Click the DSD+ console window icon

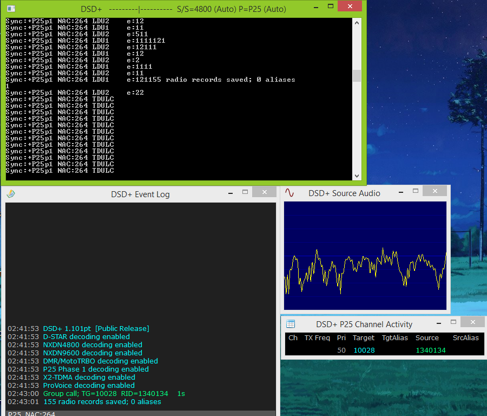pyautogui.click(x=11, y=9)
